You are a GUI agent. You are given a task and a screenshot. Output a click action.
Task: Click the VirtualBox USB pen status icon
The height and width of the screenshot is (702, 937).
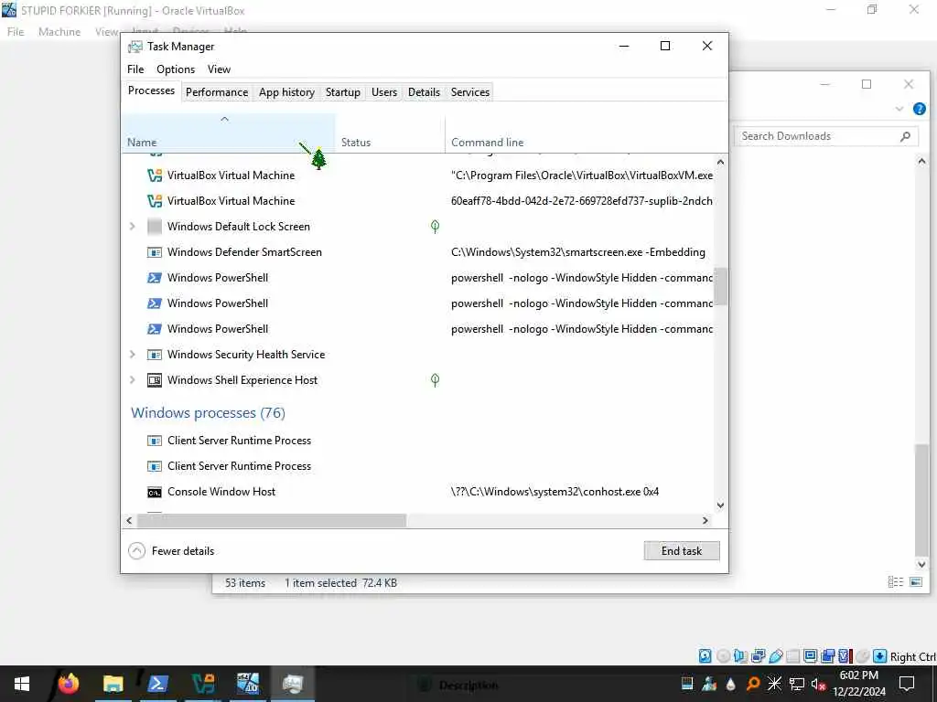tap(776, 656)
